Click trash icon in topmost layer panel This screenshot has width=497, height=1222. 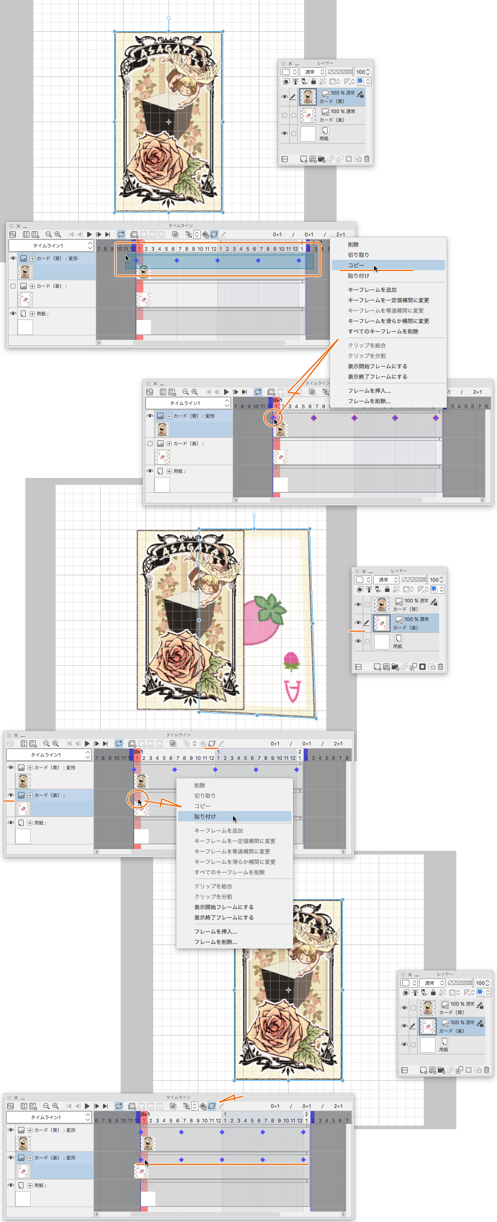point(367,159)
